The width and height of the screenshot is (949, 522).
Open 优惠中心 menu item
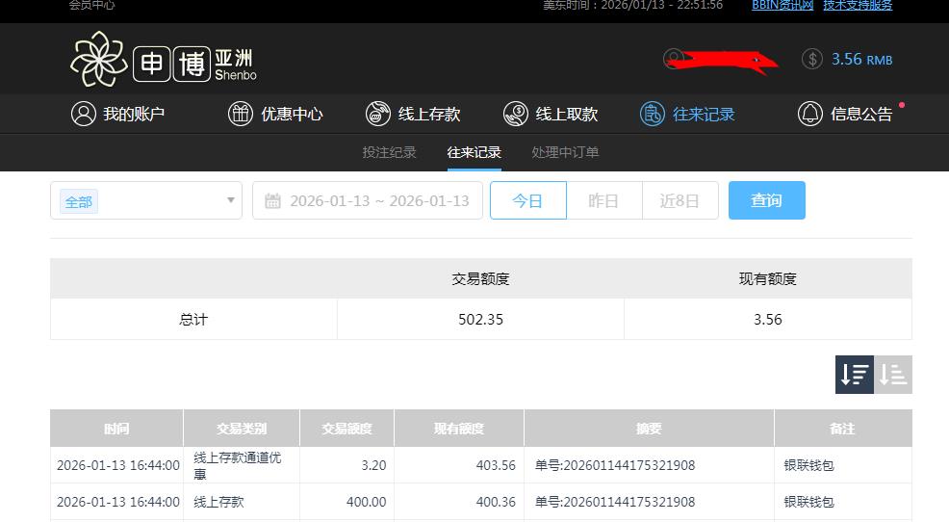click(275, 114)
